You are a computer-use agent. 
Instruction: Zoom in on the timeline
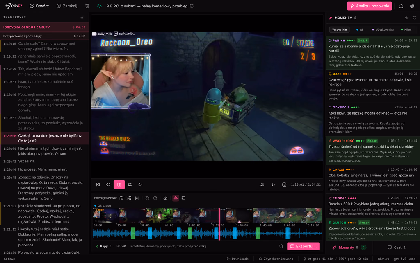121,198
